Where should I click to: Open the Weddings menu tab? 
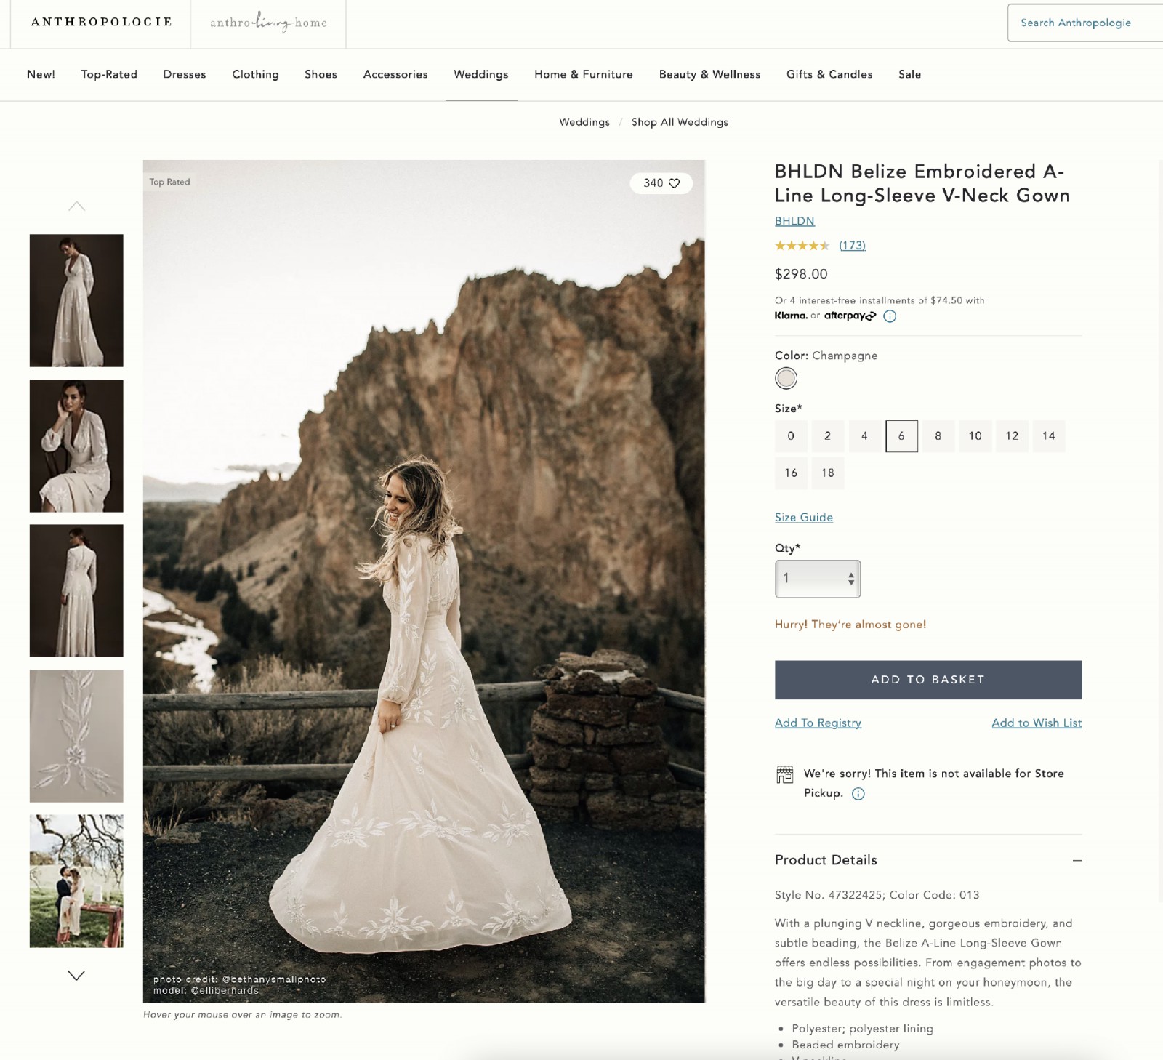(x=480, y=74)
